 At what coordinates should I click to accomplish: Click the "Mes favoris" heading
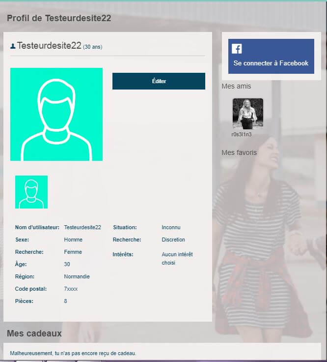(239, 152)
